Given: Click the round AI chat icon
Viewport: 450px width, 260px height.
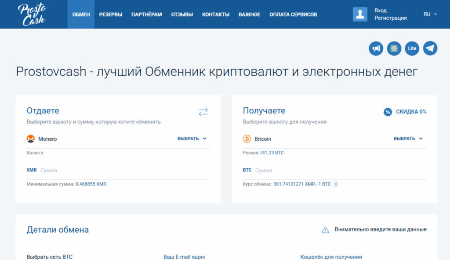Looking at the screenshot, I should (394, 48).
